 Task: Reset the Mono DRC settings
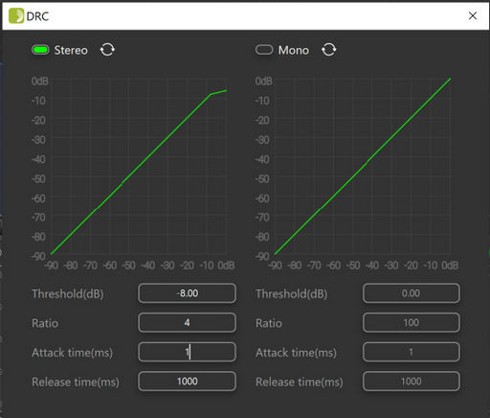[x=329, y=50]
